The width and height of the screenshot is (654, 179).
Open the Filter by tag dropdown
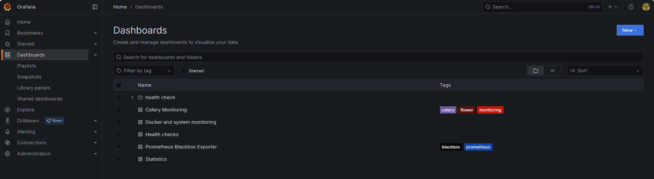[144, 71]
